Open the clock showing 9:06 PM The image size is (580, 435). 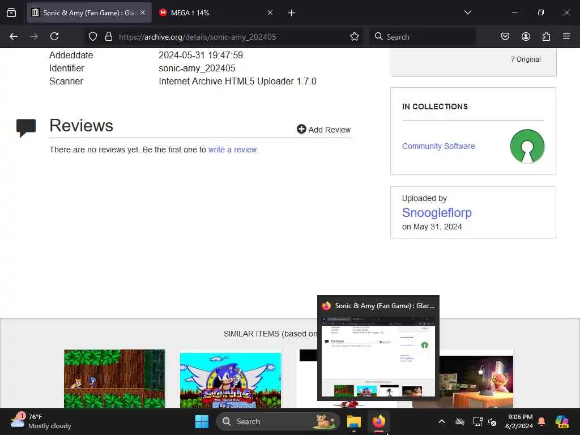[x=519, y=421]
